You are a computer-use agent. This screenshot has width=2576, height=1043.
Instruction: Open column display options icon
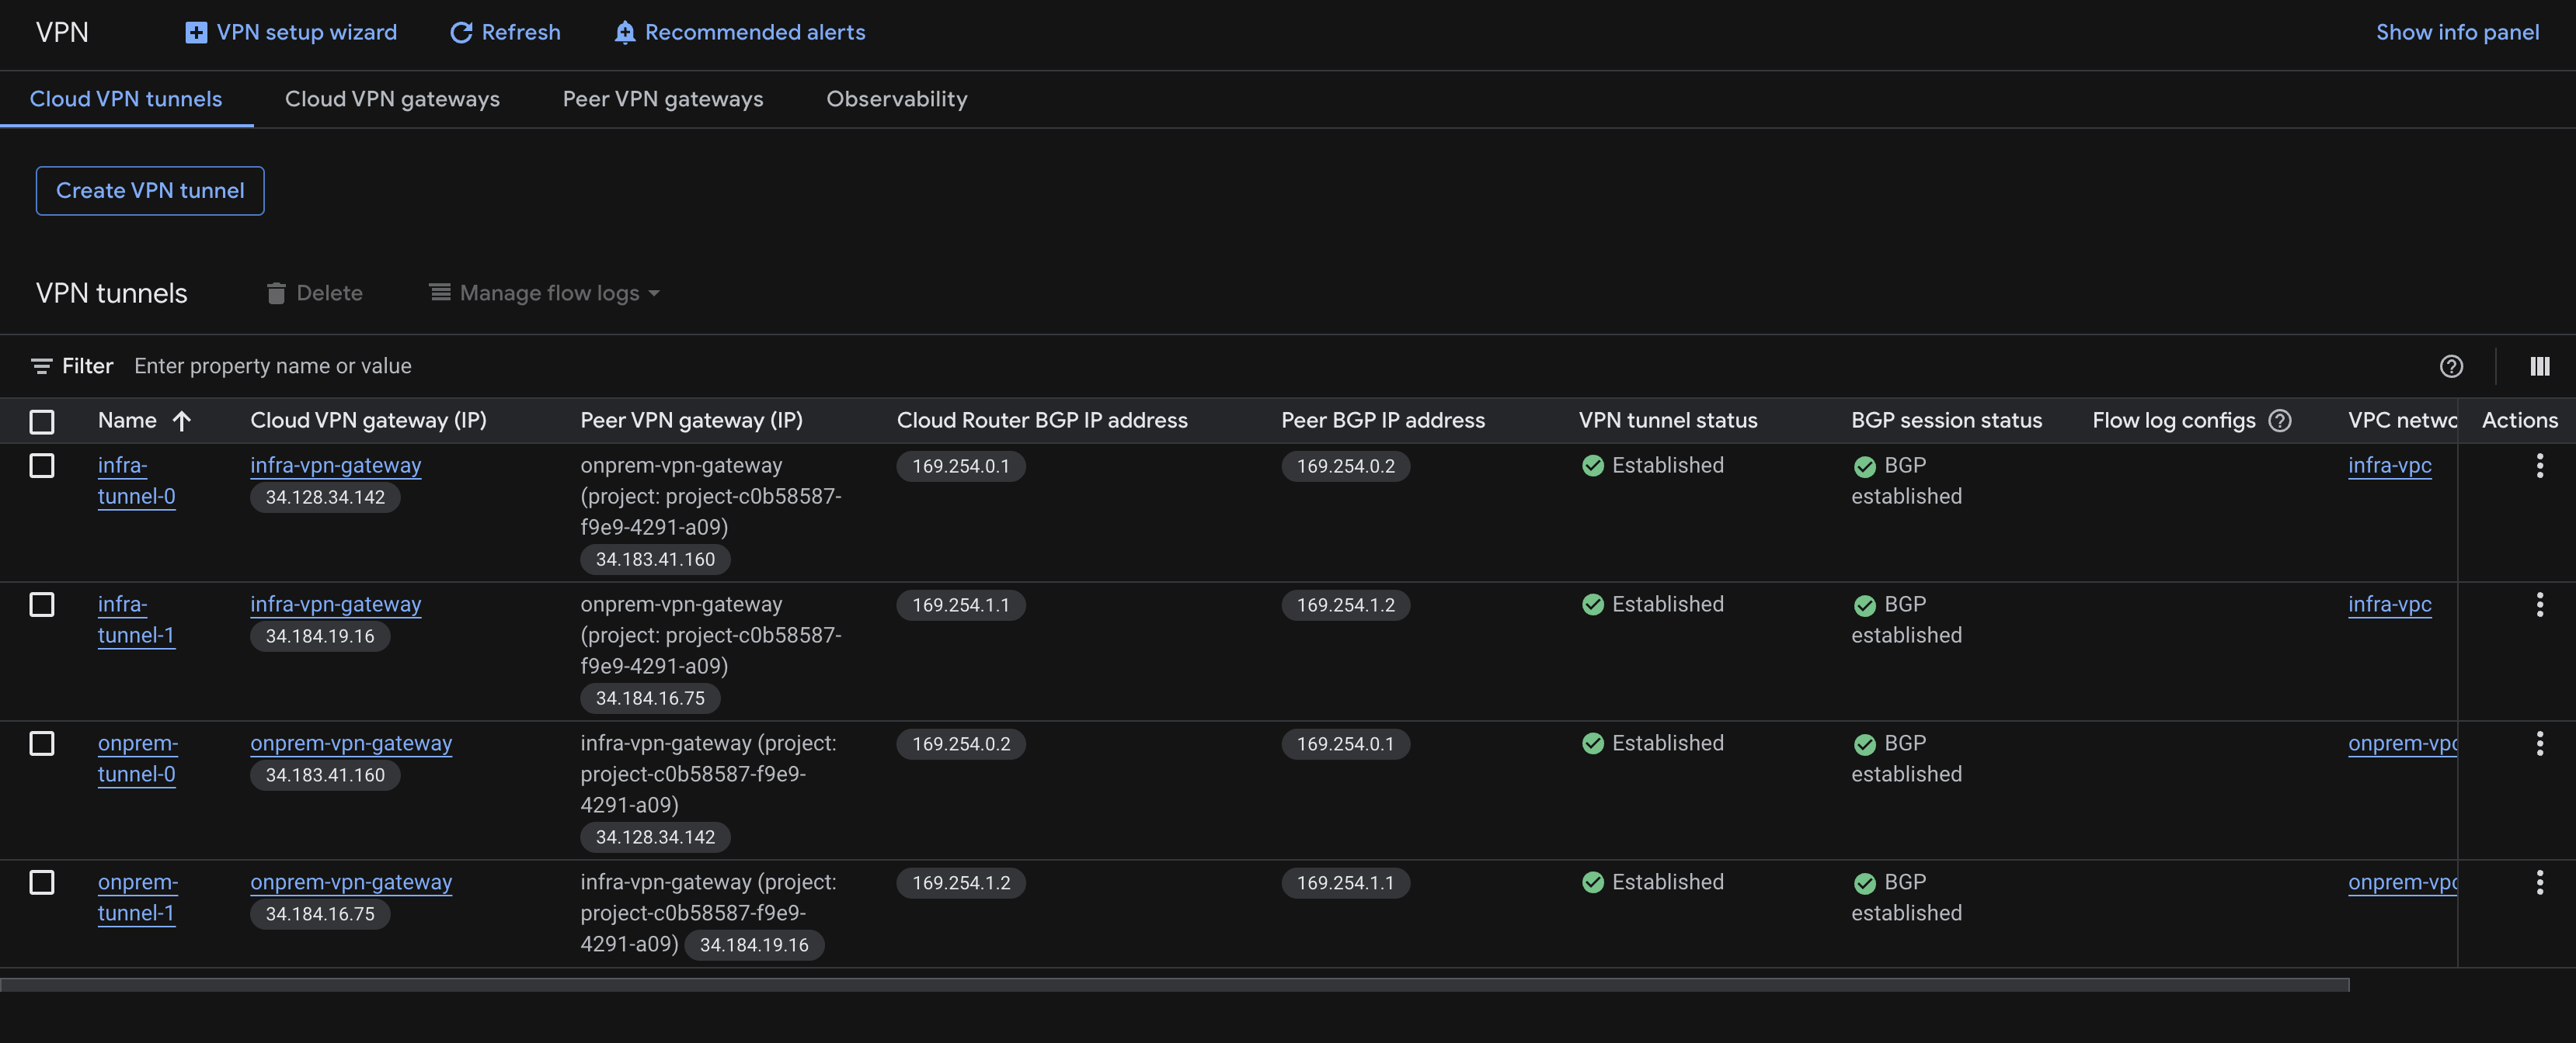tap(2540, 366)
